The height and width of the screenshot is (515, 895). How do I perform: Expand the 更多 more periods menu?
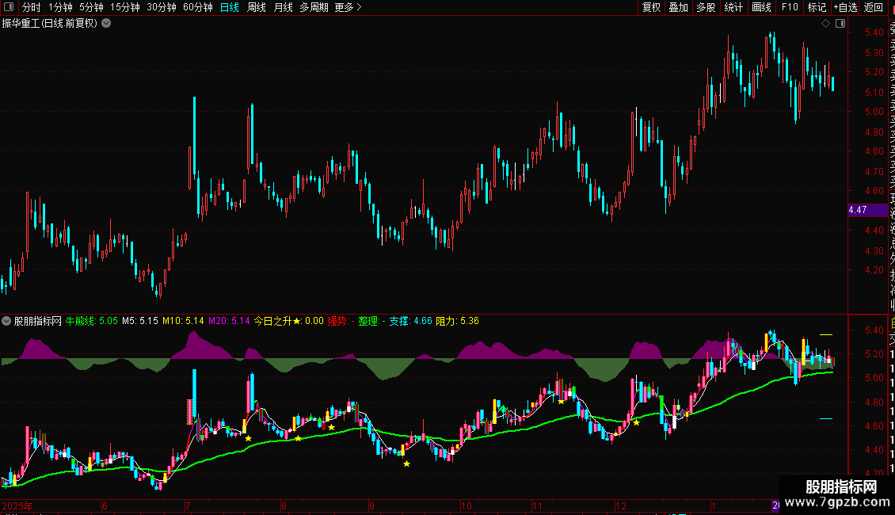pos(348,7)
